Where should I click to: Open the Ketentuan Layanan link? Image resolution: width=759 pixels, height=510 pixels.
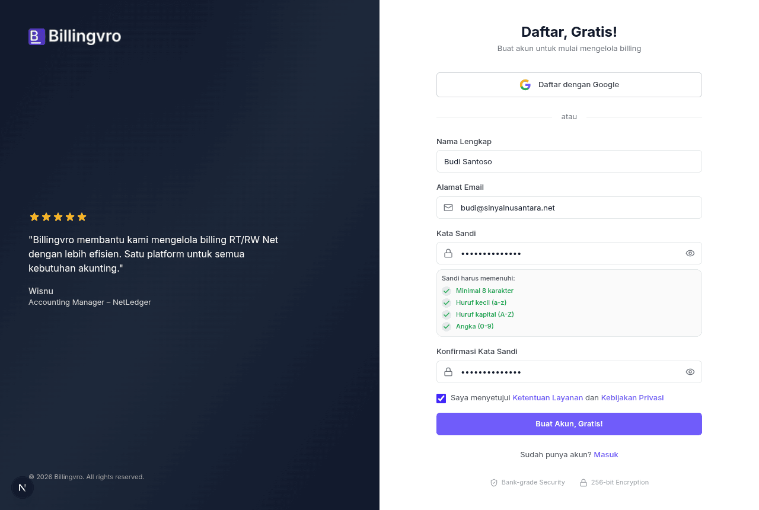coord(548,398)
